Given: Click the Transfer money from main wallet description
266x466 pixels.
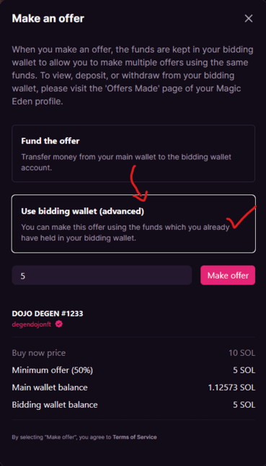Looking at the screenshot, I should 126,162.
